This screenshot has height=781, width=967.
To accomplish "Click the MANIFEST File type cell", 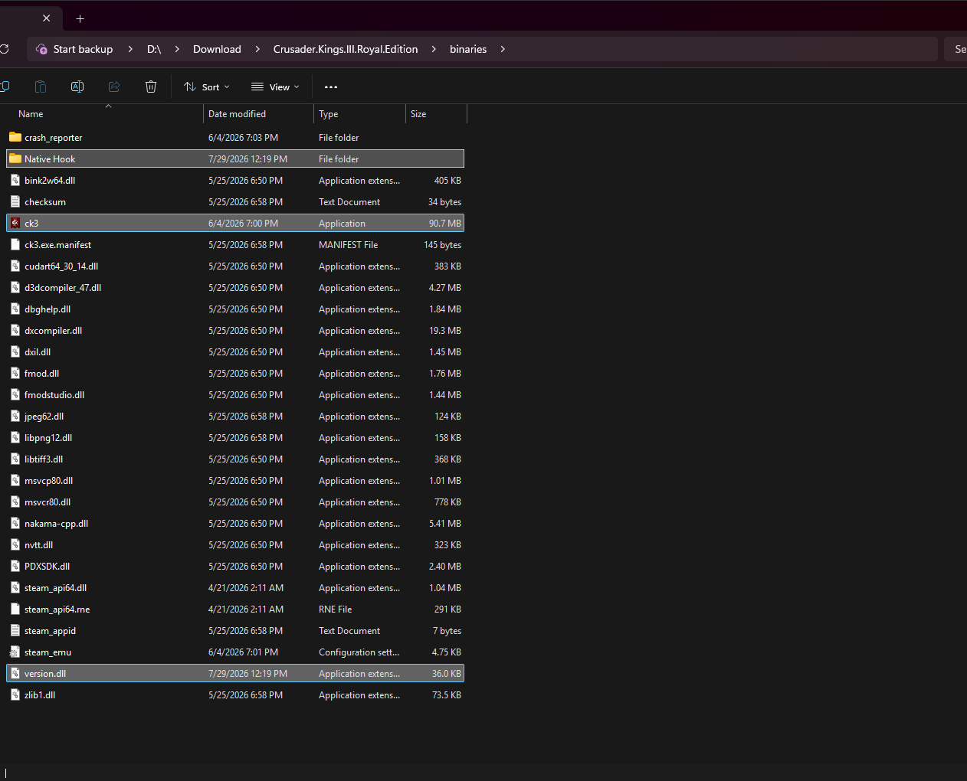I will pos(349,245).
